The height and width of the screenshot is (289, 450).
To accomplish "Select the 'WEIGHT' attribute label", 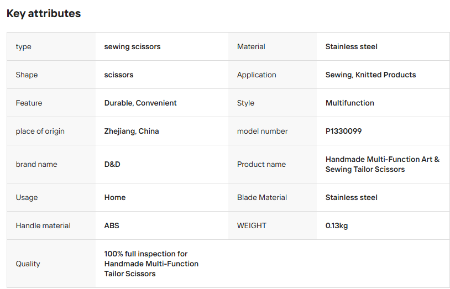I will [x=252, y=225].
